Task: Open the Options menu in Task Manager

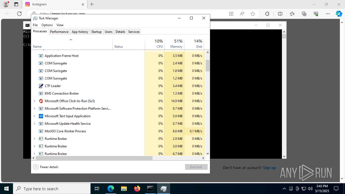Action: tap(47, 25)
